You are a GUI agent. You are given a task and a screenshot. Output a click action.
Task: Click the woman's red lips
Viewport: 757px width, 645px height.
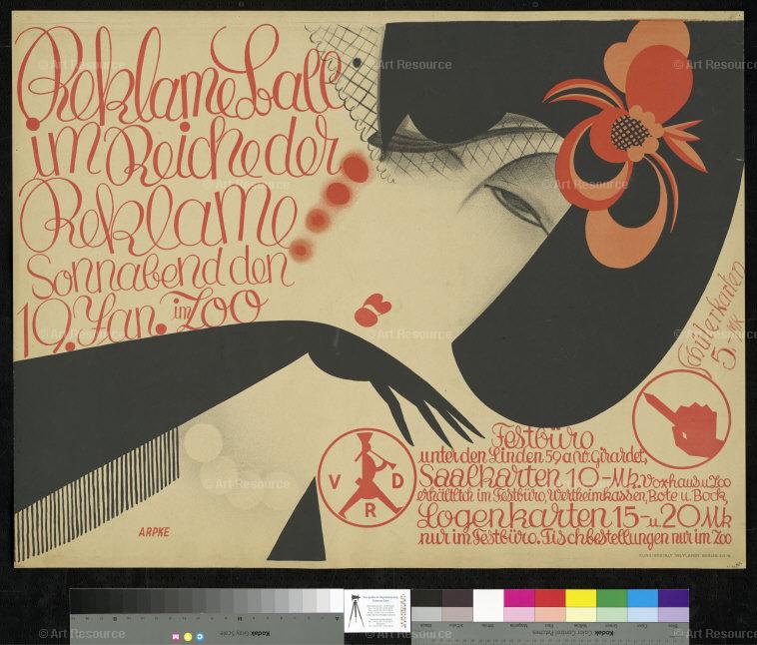point(373,311)
